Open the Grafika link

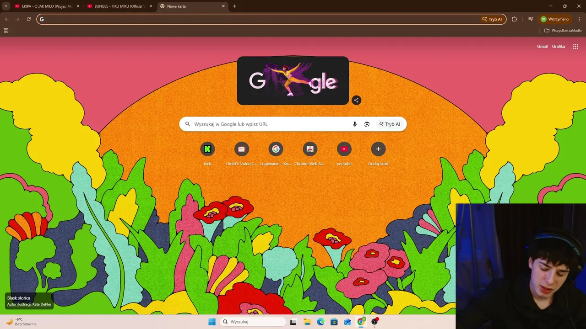coord(558,47)
